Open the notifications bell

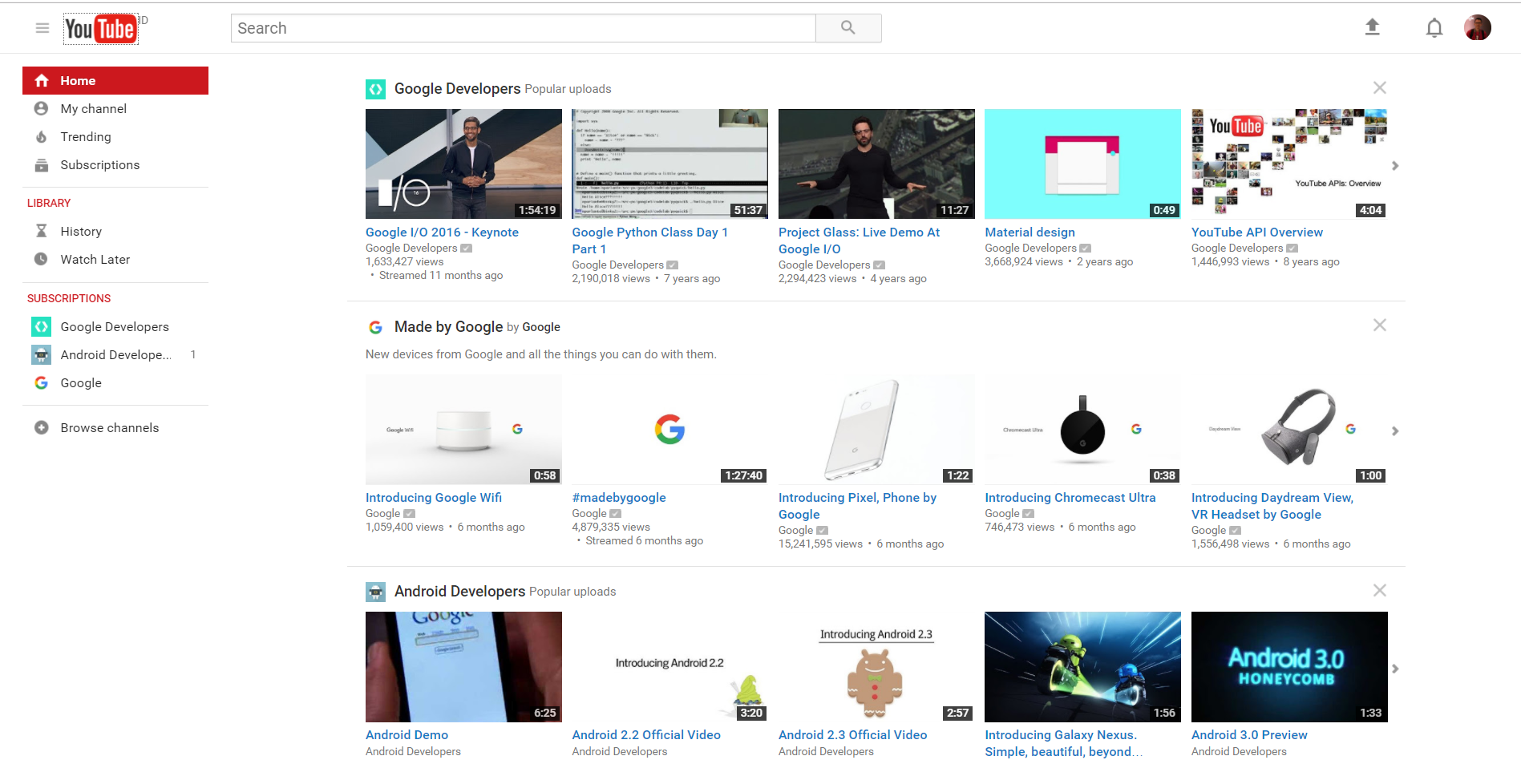(x=1434, y=28)
